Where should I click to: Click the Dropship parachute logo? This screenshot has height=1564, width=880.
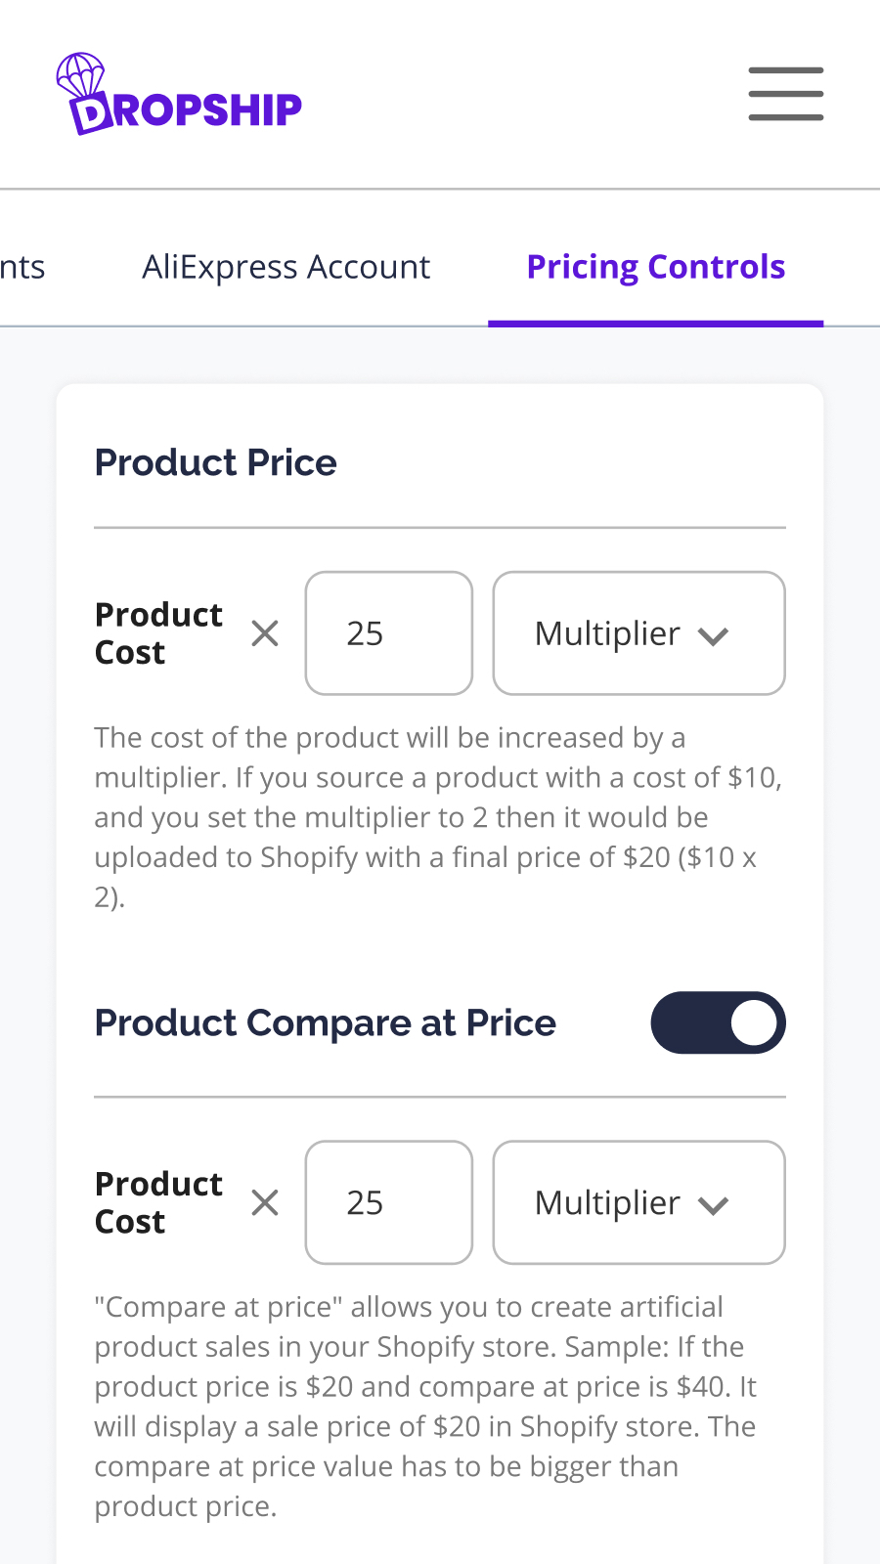180,94
